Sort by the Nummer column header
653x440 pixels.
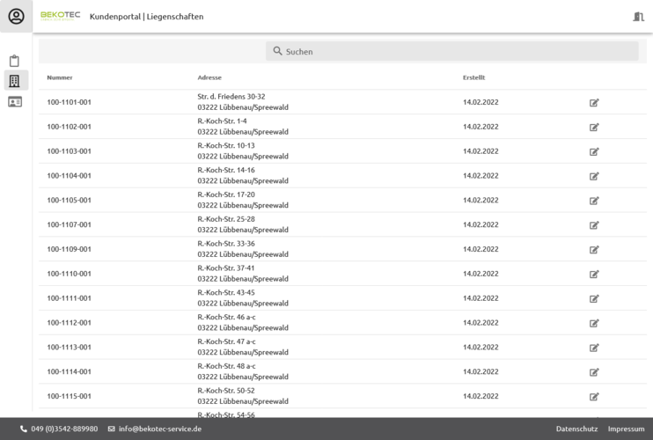click(60, 77)
